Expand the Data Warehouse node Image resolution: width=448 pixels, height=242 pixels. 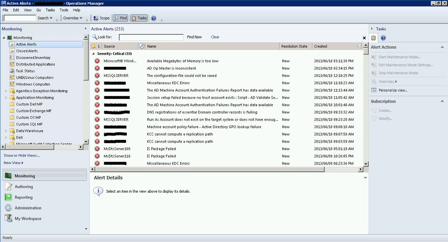coord(6,131)
